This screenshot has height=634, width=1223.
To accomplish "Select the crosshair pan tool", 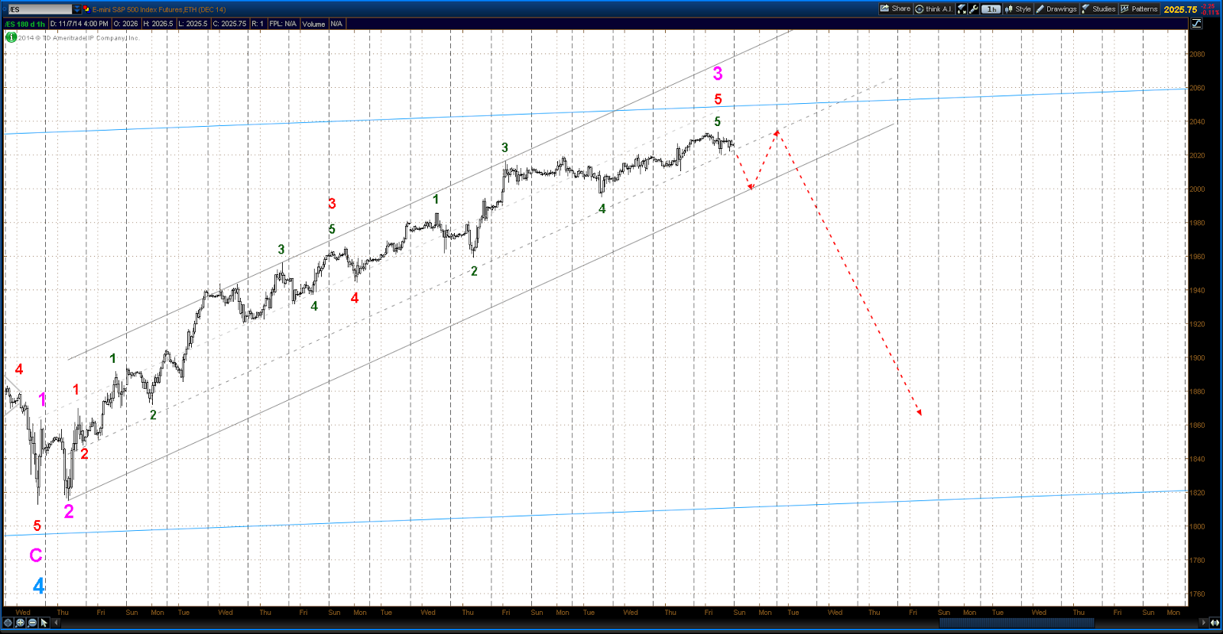I will pyautogui.click(x=8, y=623).
